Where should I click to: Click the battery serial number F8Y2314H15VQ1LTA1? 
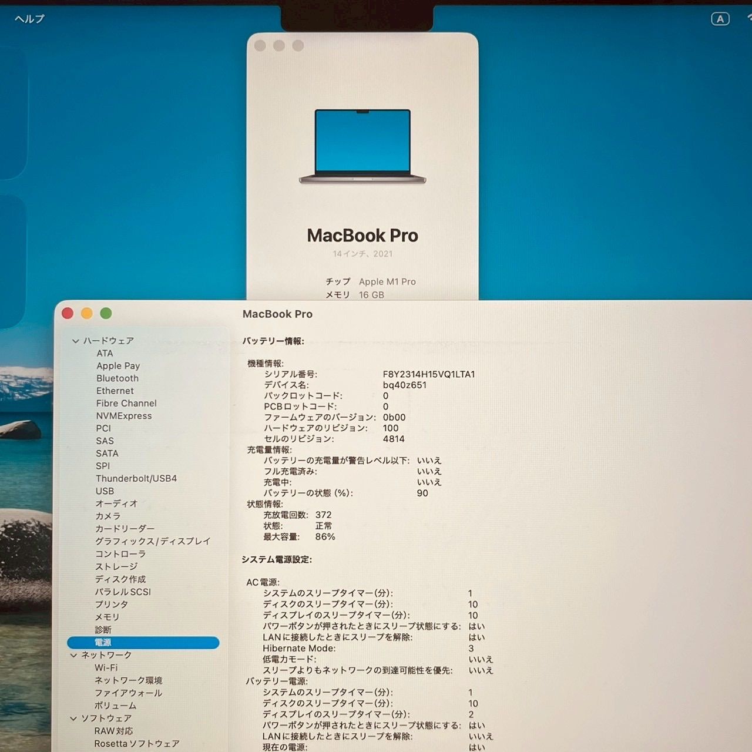[x=429, y=374]
